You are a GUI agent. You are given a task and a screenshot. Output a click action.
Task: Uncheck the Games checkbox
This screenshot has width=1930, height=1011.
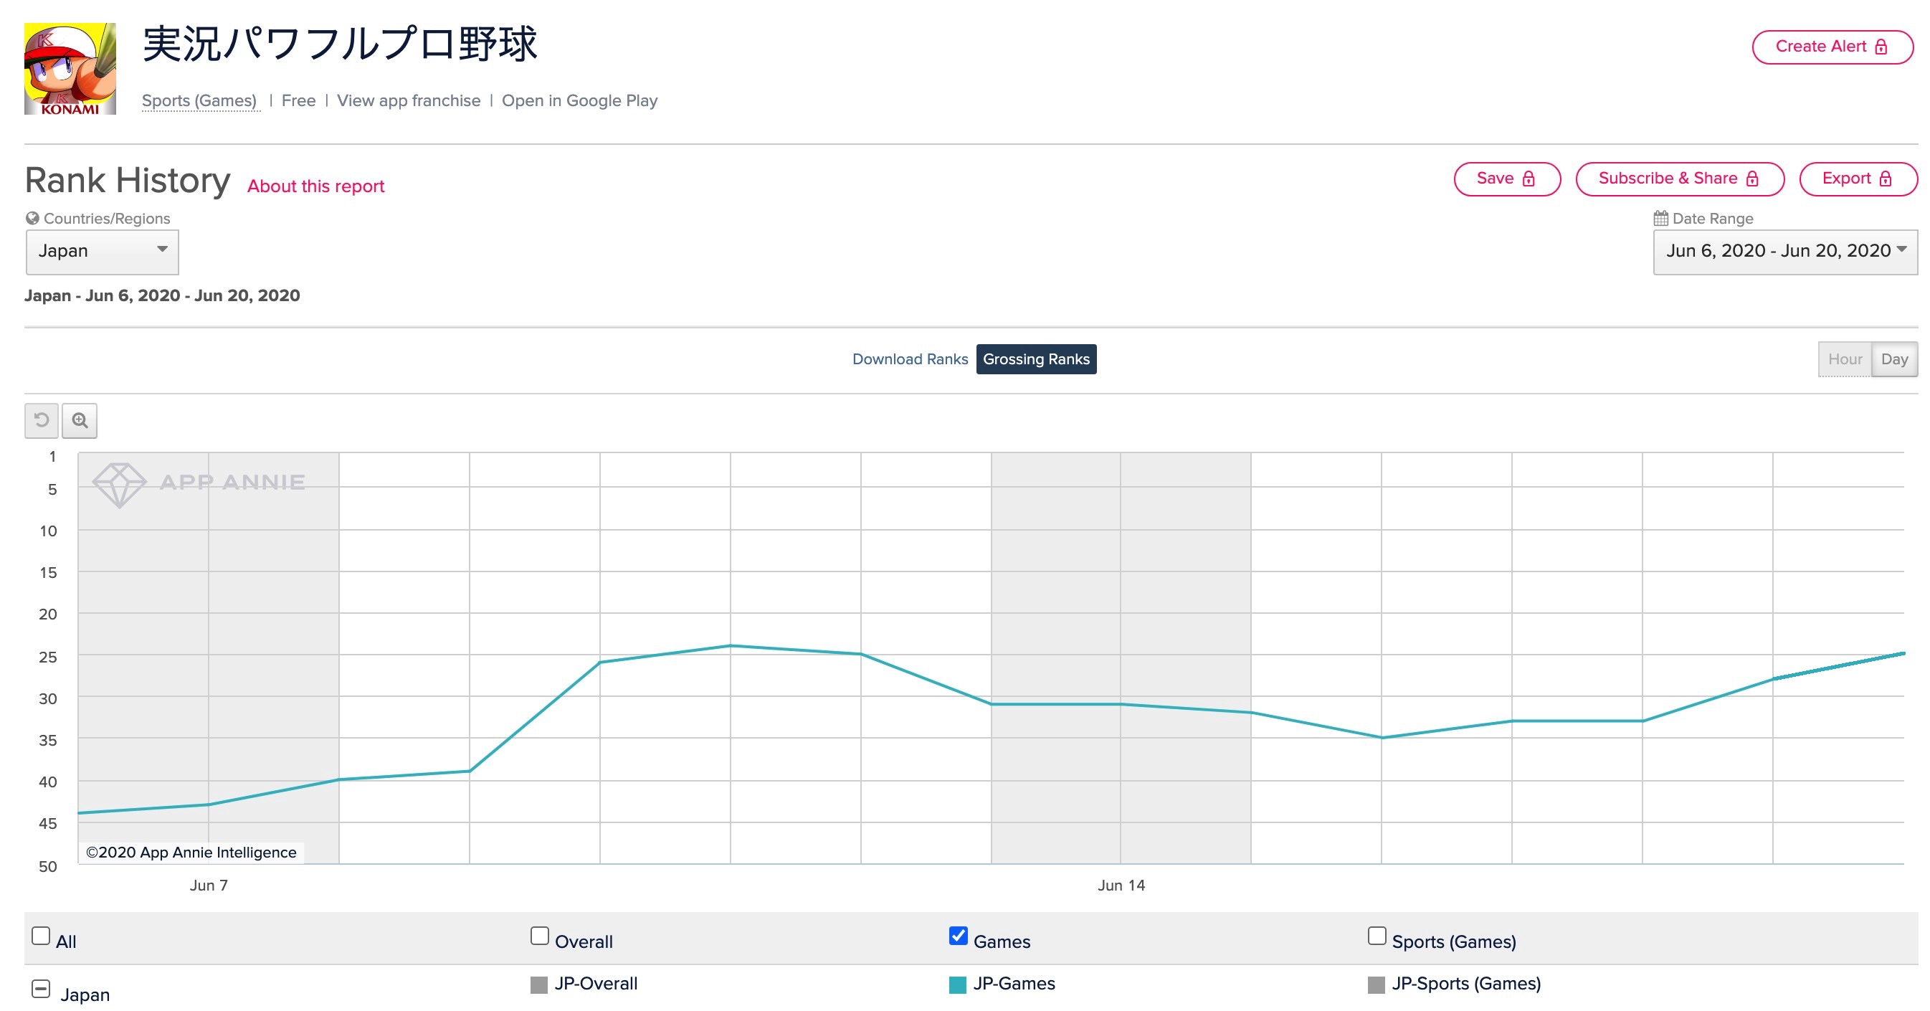pyautogui.click(x=959, y=936)
